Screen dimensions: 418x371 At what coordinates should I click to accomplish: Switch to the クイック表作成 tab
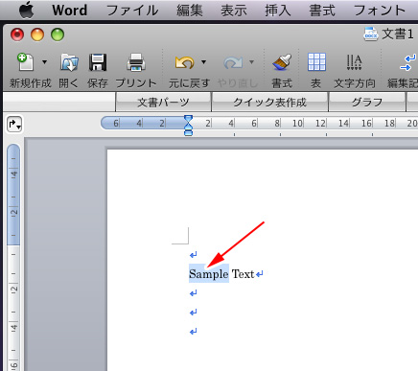tap(269, 103)
